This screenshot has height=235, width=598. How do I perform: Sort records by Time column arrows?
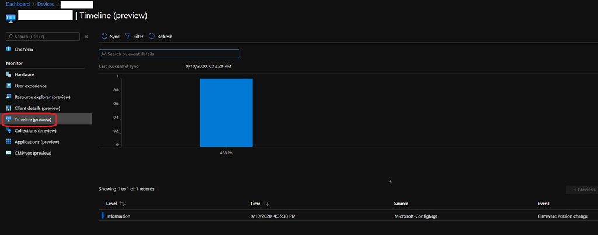[266, 204]
